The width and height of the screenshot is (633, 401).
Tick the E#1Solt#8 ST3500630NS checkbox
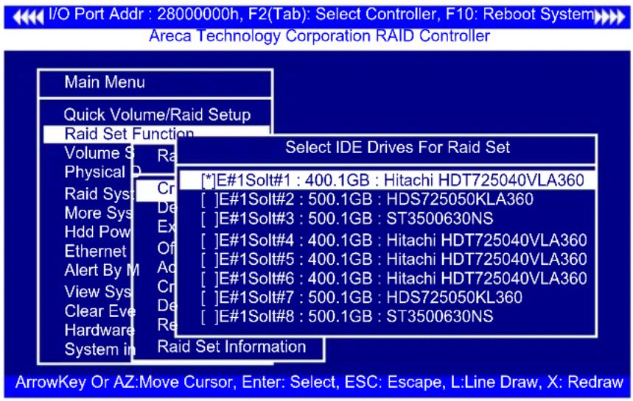point(209,317)
